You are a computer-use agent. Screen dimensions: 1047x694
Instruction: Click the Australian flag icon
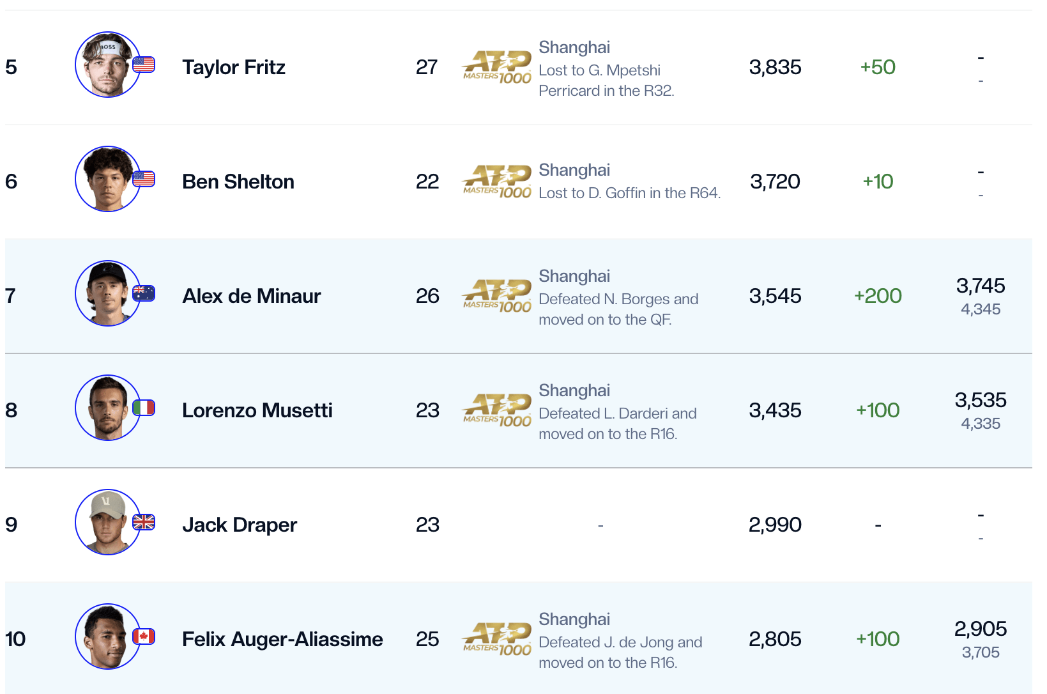[144, 293]
